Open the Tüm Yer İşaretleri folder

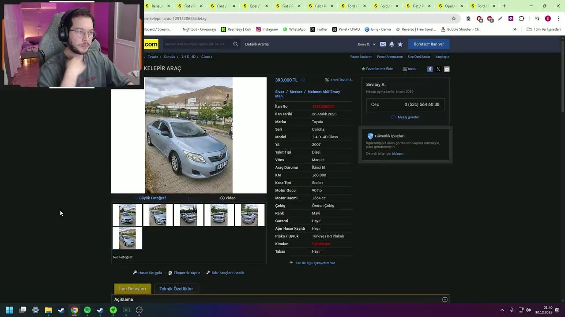point(544,29)
